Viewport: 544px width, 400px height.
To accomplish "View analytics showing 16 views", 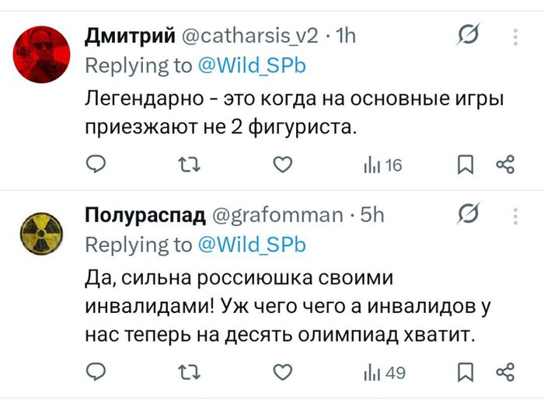I will point(382,165).
